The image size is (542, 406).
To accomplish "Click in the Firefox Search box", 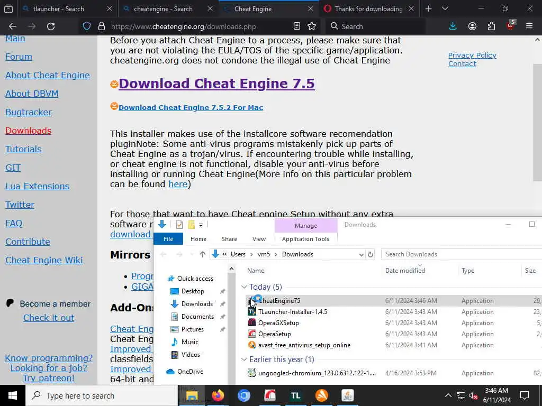I will coord(376,26).
